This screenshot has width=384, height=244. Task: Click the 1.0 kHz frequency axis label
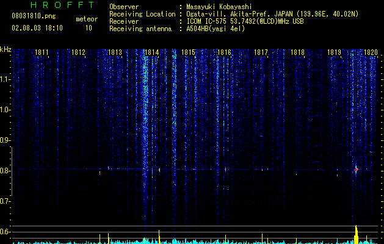click(5, 110)
